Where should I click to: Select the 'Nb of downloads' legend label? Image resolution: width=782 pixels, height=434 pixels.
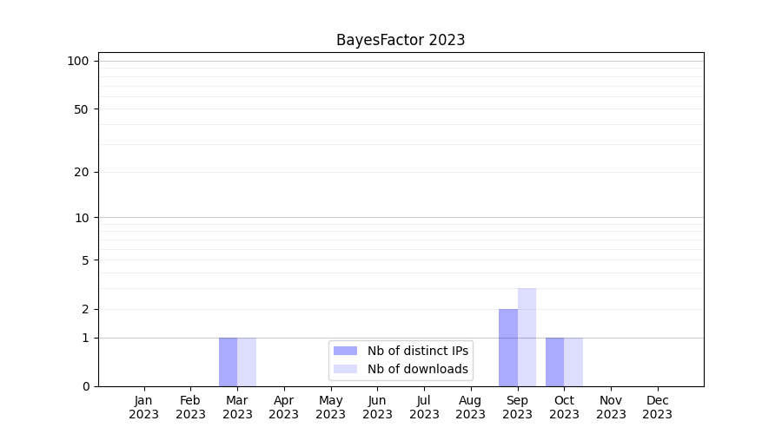[x=417, y=369]
